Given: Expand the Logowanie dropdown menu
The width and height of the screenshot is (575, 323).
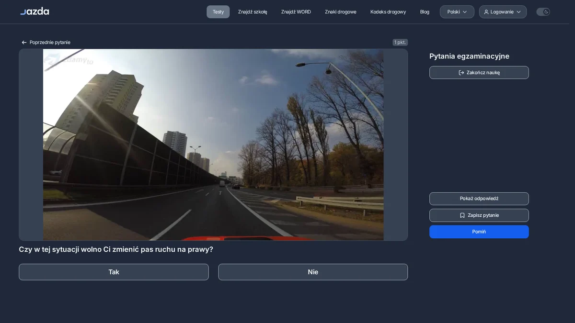Looking at the screenshot, I should coord(503,12).
